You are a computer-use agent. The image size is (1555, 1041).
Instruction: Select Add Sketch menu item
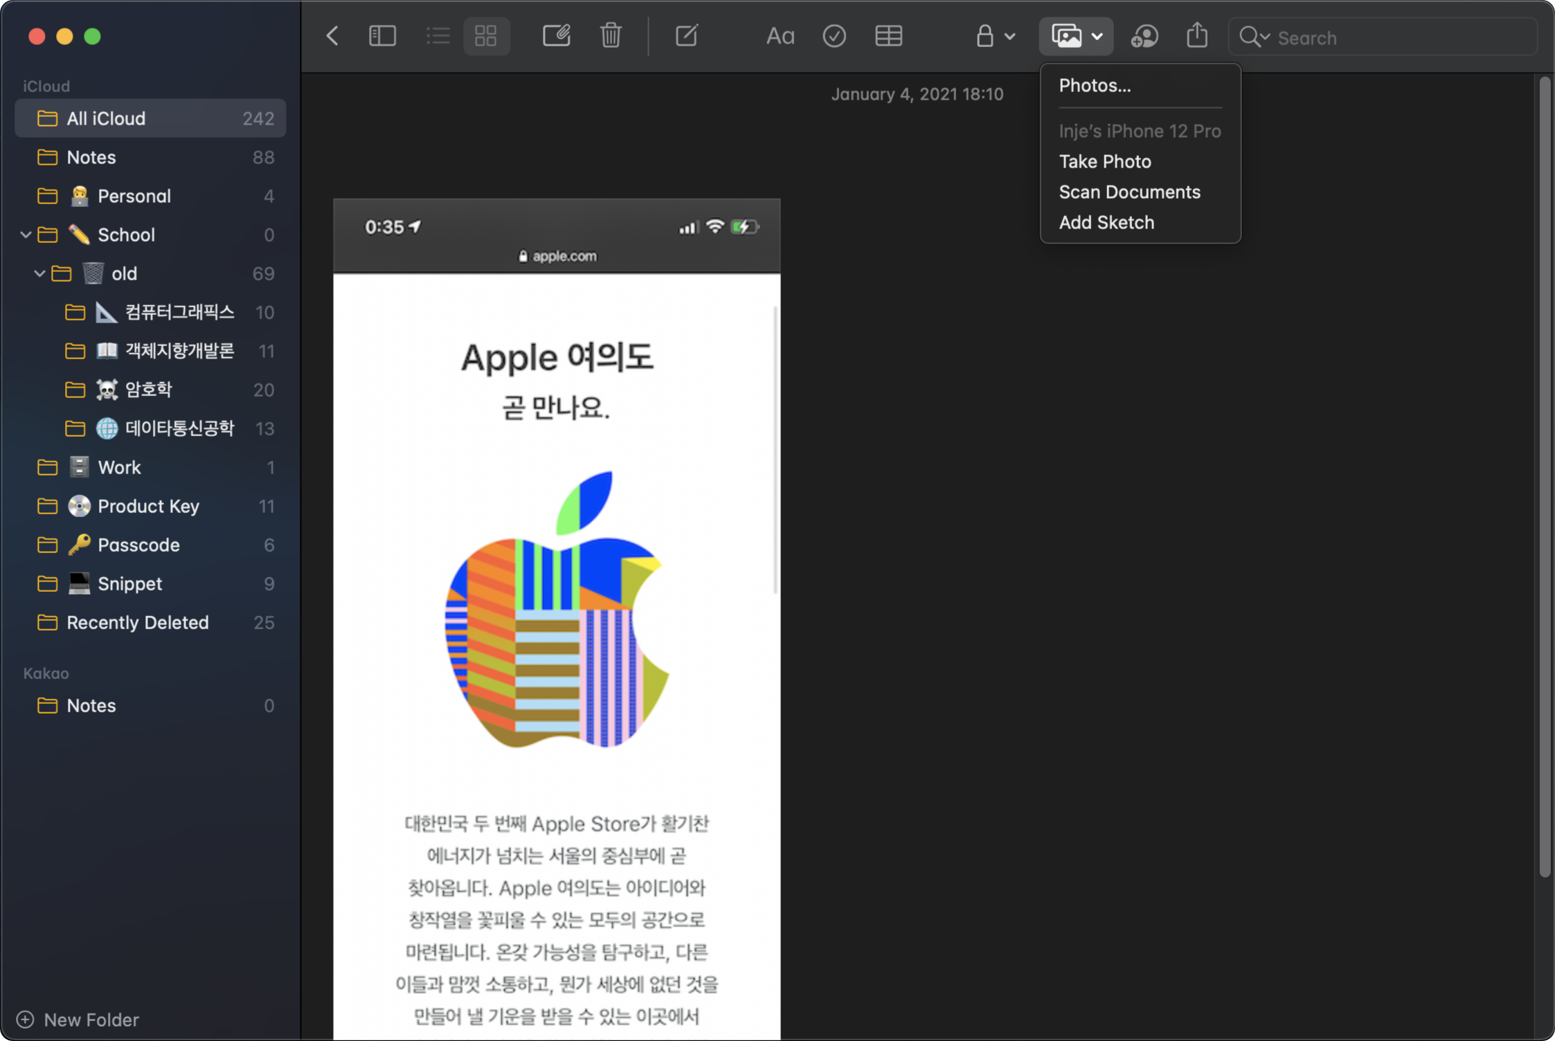(1106, 222)
